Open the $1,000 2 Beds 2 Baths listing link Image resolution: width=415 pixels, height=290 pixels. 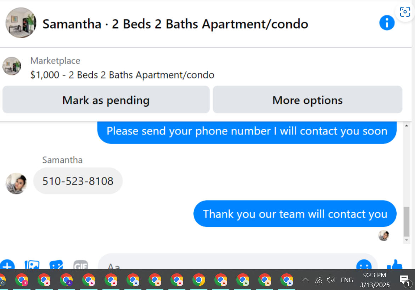122,75
